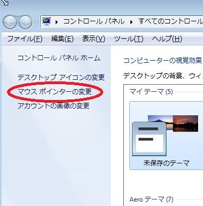
Task: Open the 編集(E) menu
Action: coord(62,39)
